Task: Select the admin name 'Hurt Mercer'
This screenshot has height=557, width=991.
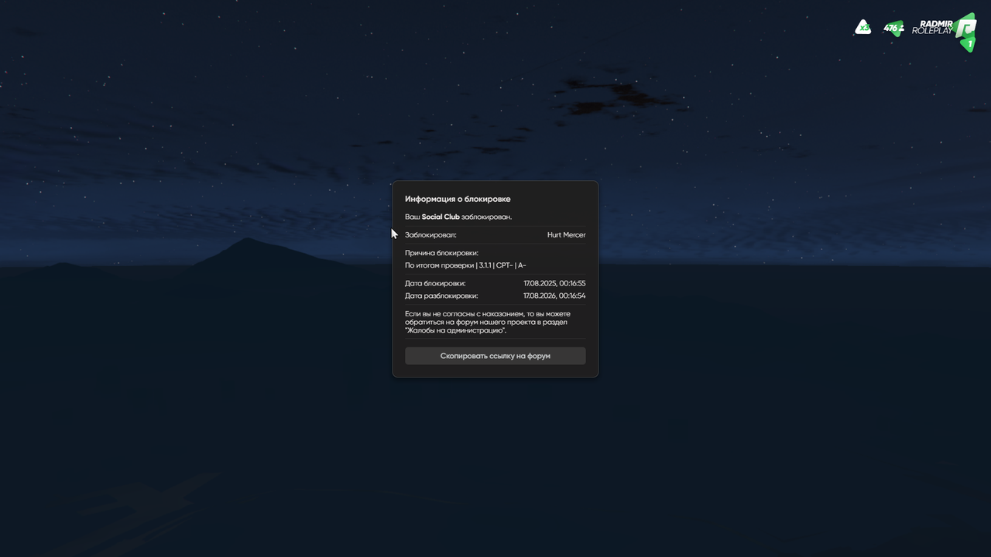Action: point(566,234)
